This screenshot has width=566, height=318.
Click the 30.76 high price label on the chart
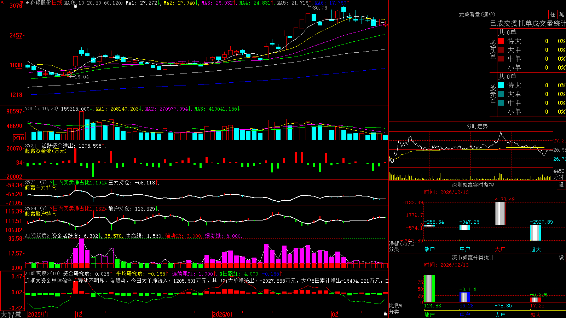[320, 8]
